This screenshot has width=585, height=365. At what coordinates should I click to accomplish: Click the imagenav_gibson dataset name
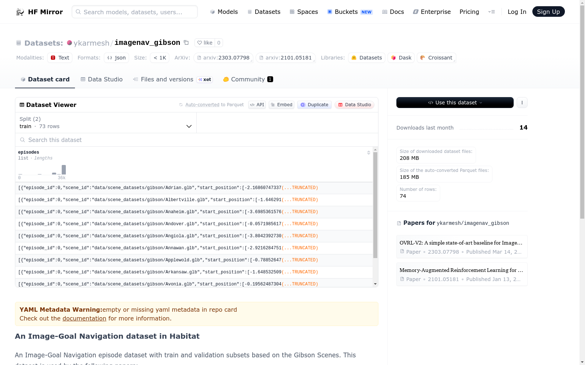(x=147, y=43)
